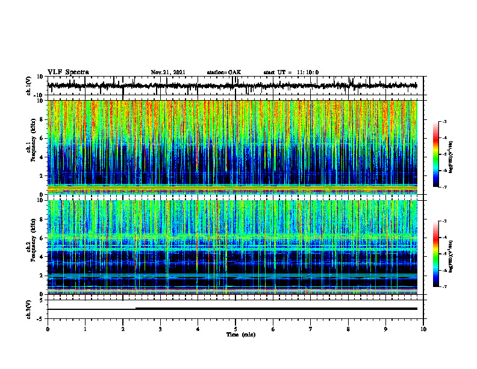Viewport: 477px width, 369px height.
Task: Click the "station=GAK" header label
Action: click(x=224, y=72)
